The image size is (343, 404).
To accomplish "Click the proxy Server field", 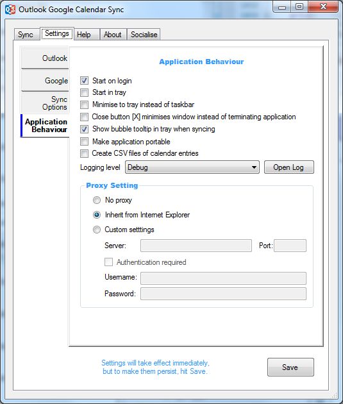I will point(196,246).
